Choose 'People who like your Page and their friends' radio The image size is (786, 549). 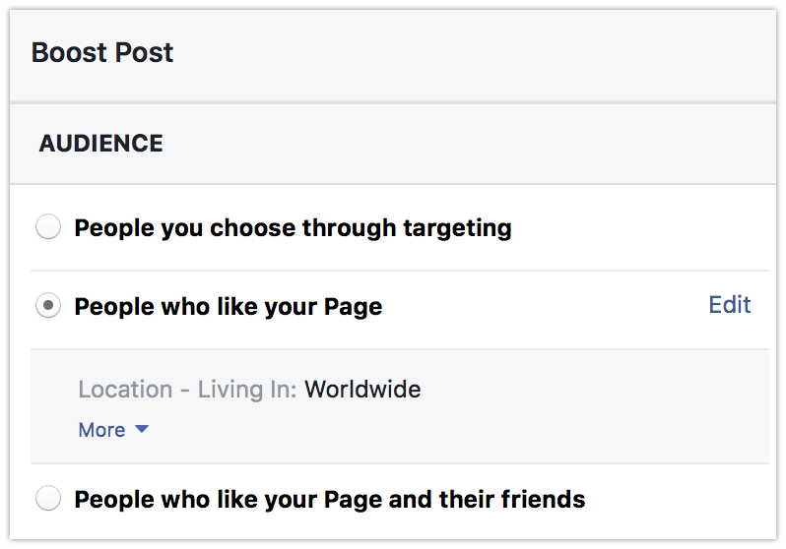(x=47, y=499)
